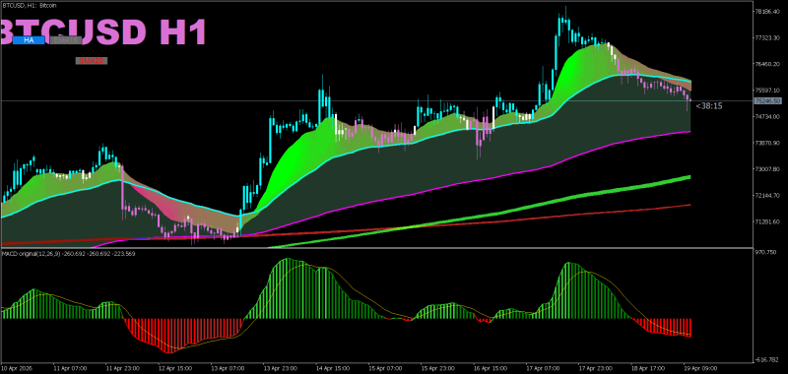Click the '13 Apr 07:00' time axis label
Screen dimensions: 788x374
(228, 368)
